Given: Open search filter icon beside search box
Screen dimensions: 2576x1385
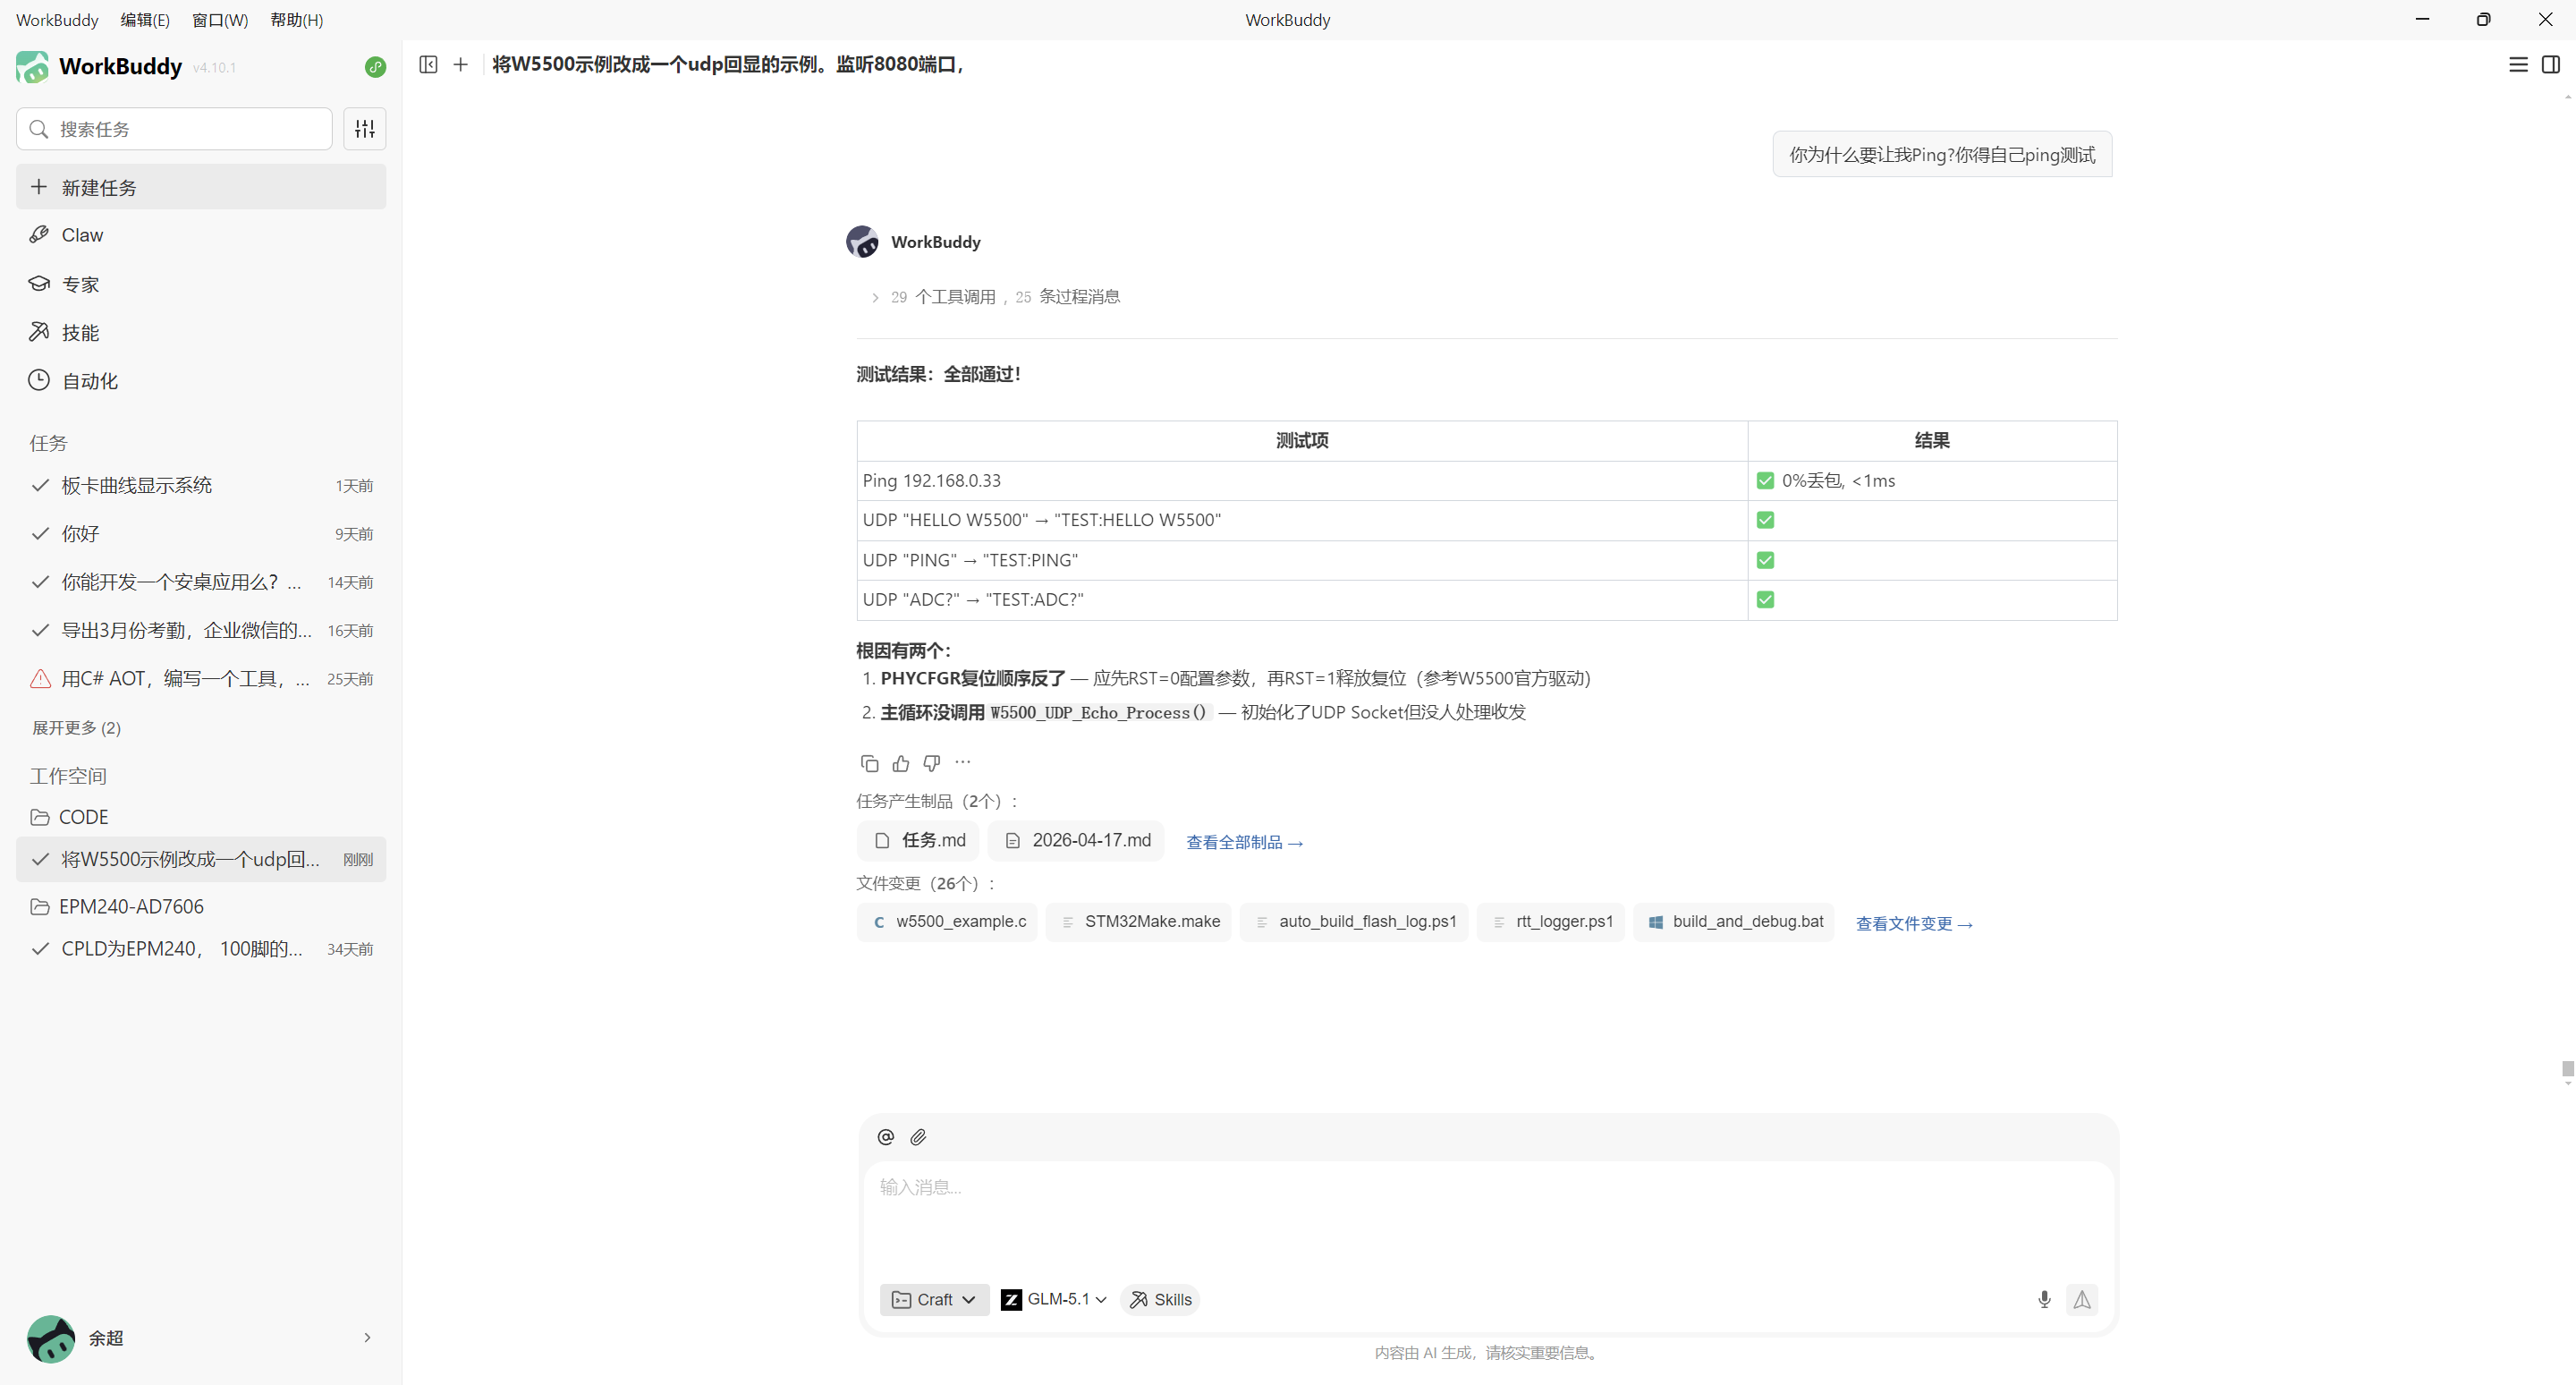Looking at the screenshot, I should tap(364, 128).
